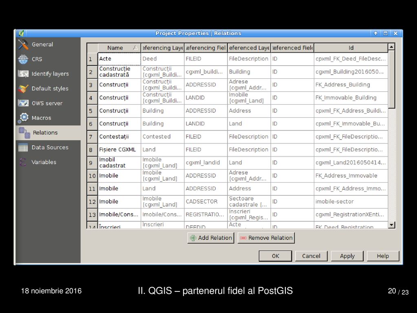Click the Data Sources table icon
417x313 pixels.
click(23, 147)
